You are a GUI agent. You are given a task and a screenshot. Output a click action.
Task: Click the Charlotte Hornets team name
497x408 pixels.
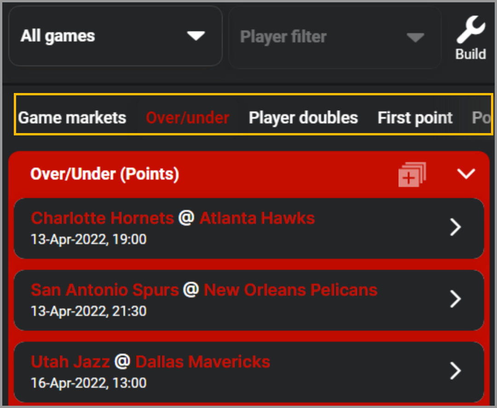tap(102, 218)
